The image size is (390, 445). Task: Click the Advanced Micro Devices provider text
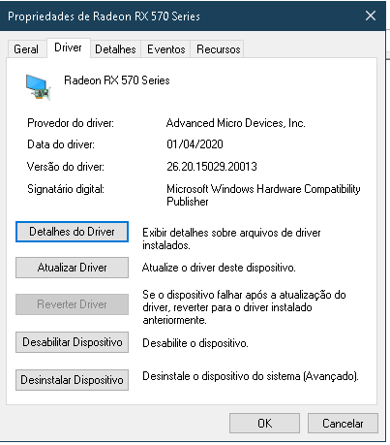coord(236,123)
